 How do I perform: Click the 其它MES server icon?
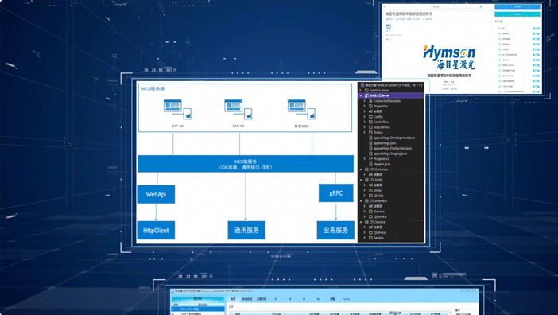tap(301, 109)
